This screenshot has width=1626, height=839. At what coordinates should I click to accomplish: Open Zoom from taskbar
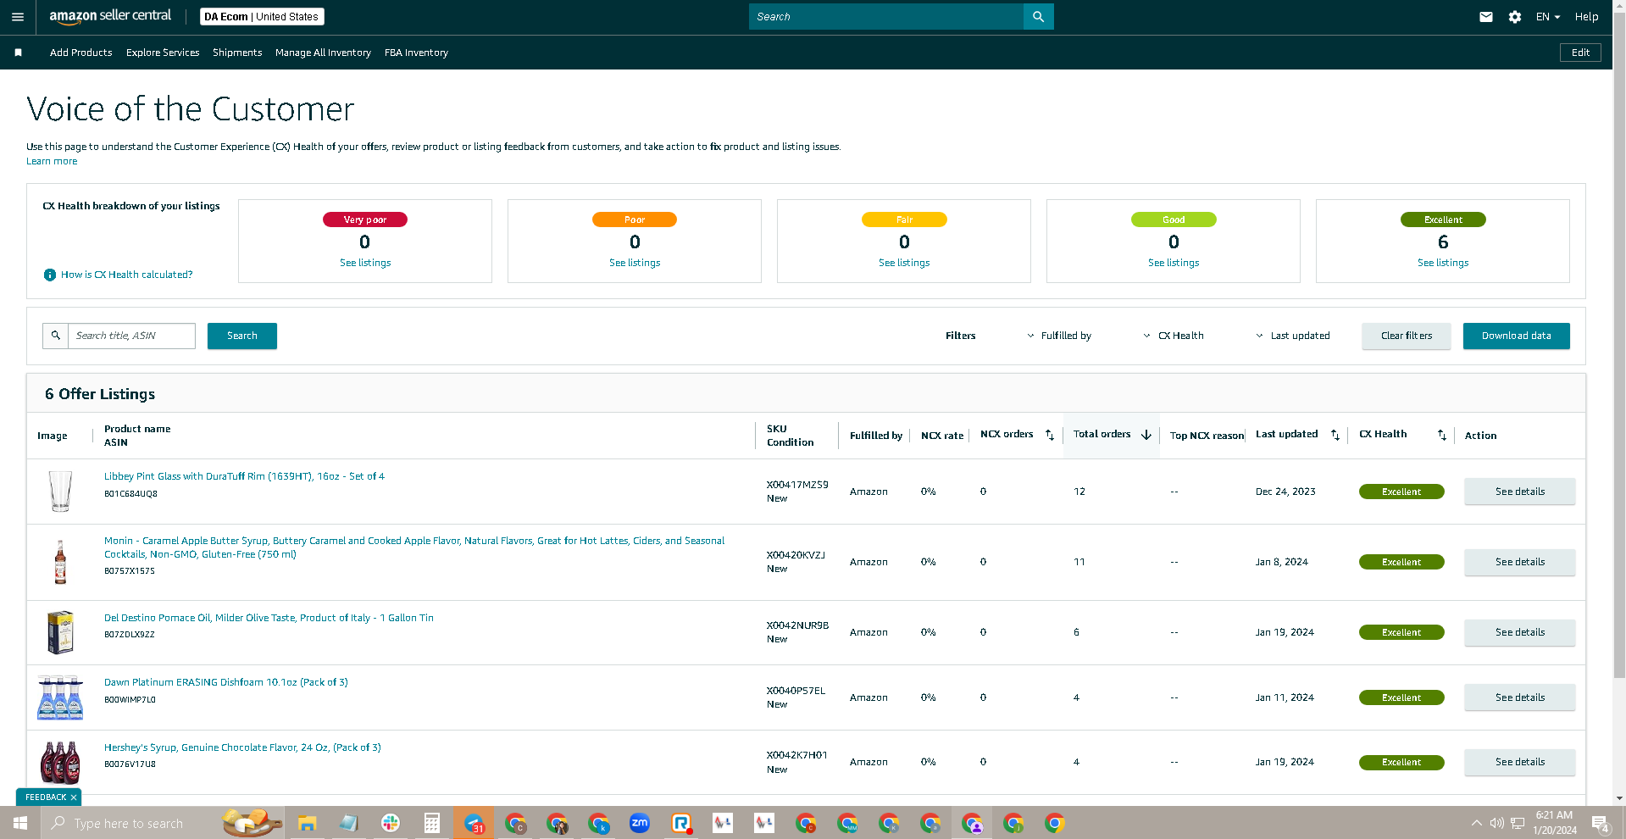click(x=640, y=823)
